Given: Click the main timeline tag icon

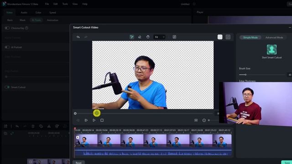Looking at the screenshot, I should (x=41, y=126).
